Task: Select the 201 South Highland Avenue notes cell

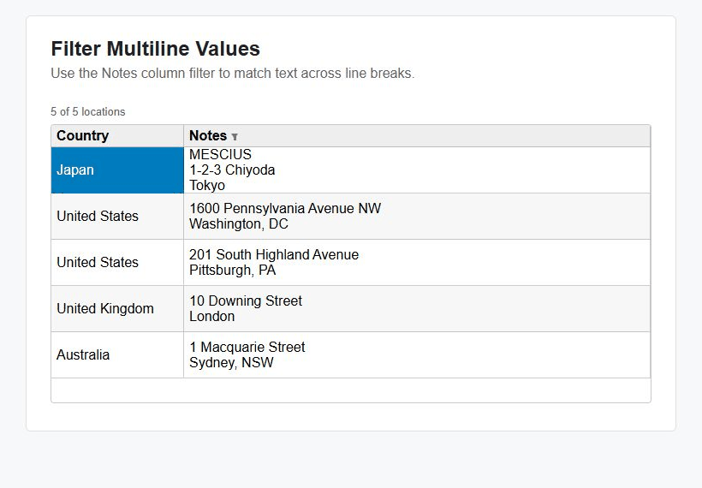Action: click(x=417, y=262)
